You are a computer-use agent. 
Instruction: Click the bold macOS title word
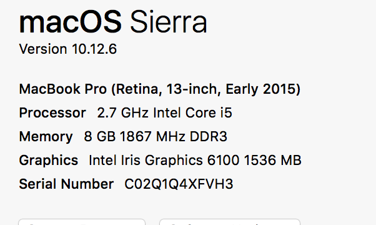(70, 22)
